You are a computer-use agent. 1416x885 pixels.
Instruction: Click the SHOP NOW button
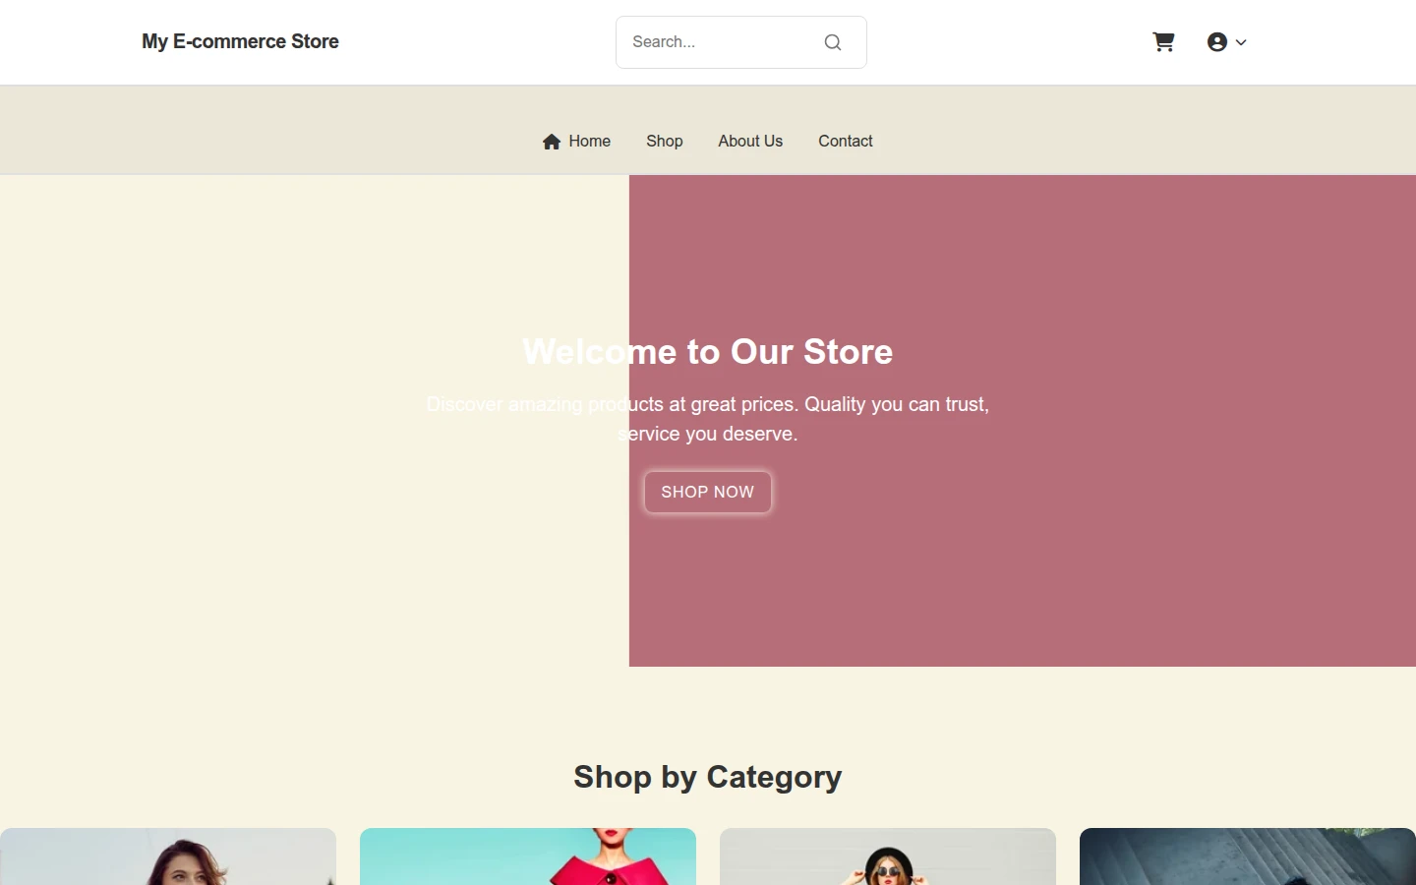708,492
